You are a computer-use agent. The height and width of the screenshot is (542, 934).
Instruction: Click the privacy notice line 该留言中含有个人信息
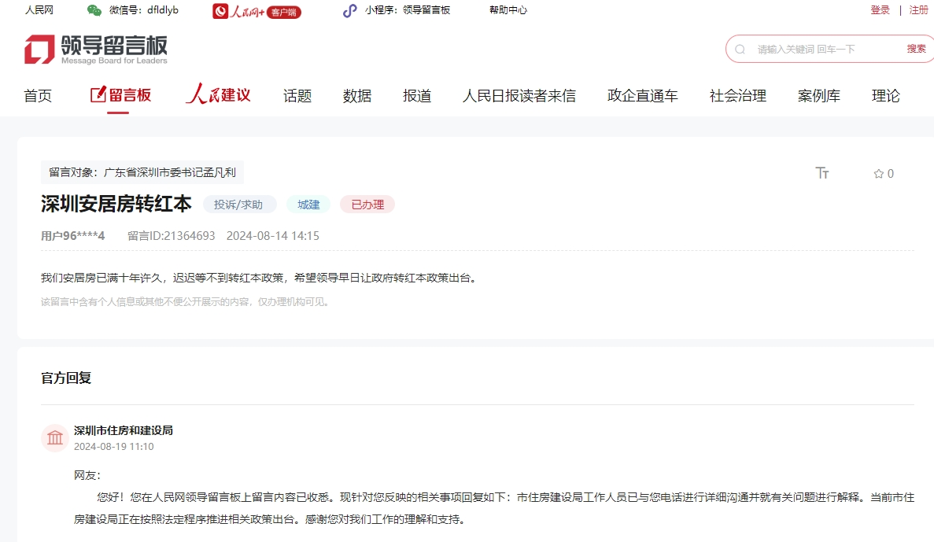pos(185,302)
